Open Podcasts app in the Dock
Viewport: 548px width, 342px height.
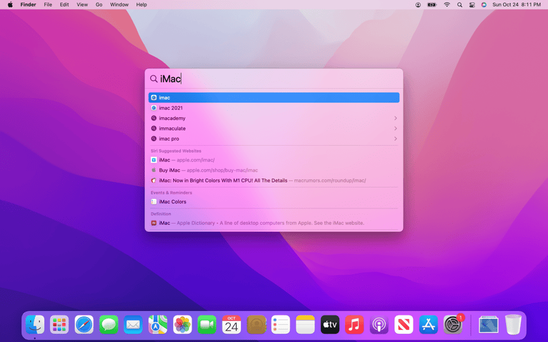pos(379,324)
